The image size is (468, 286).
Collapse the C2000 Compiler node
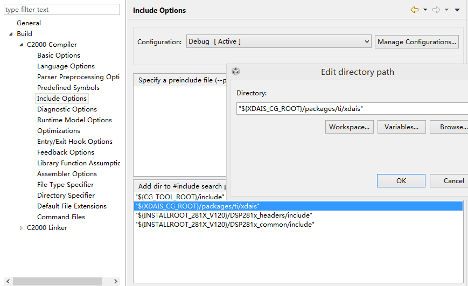[22, 45]
